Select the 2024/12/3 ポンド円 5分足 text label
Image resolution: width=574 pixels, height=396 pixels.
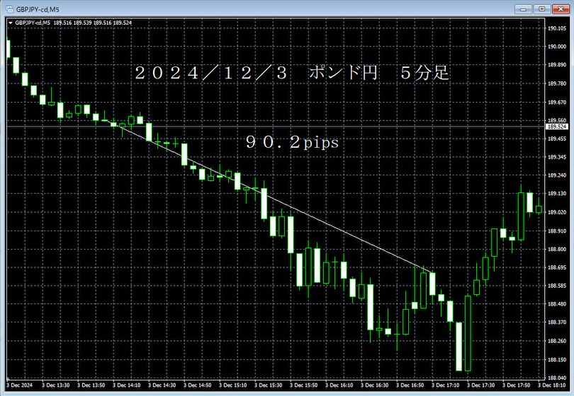tap(292, 73)
